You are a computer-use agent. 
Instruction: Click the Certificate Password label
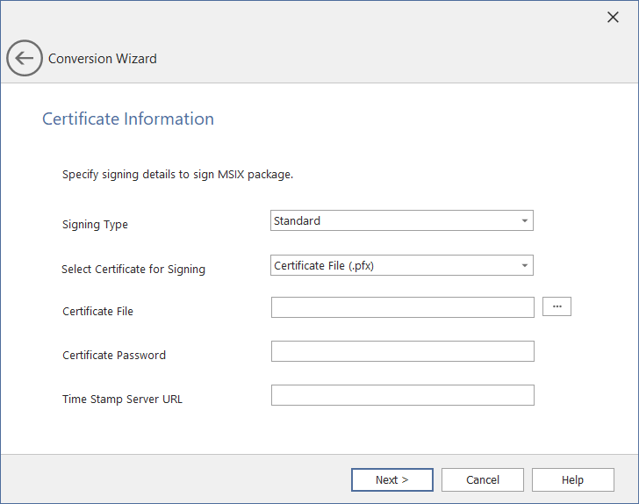pos(114,356)
